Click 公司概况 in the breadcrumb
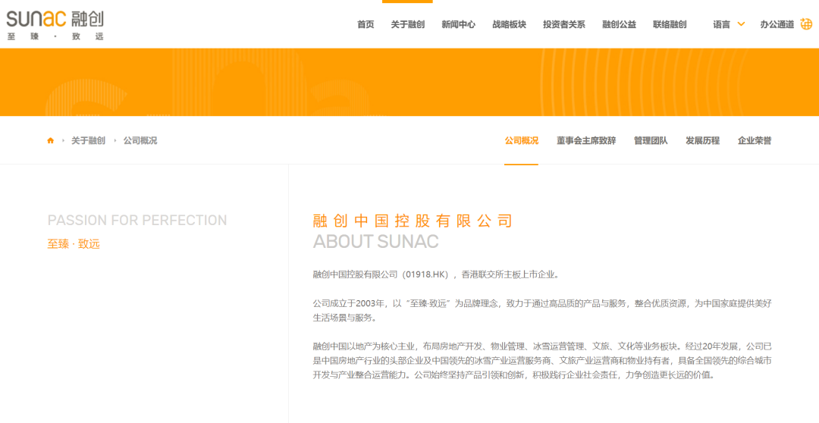Image resolution: width=819 pixels, height=423 pixels. 140,140
